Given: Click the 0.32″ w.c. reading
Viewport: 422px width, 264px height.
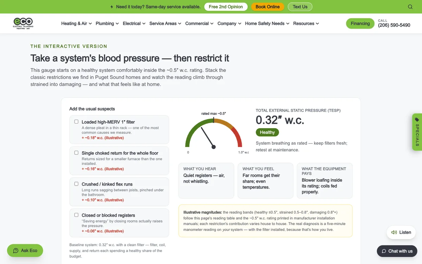Looking at the screenshot, I should tap(280, 120).
